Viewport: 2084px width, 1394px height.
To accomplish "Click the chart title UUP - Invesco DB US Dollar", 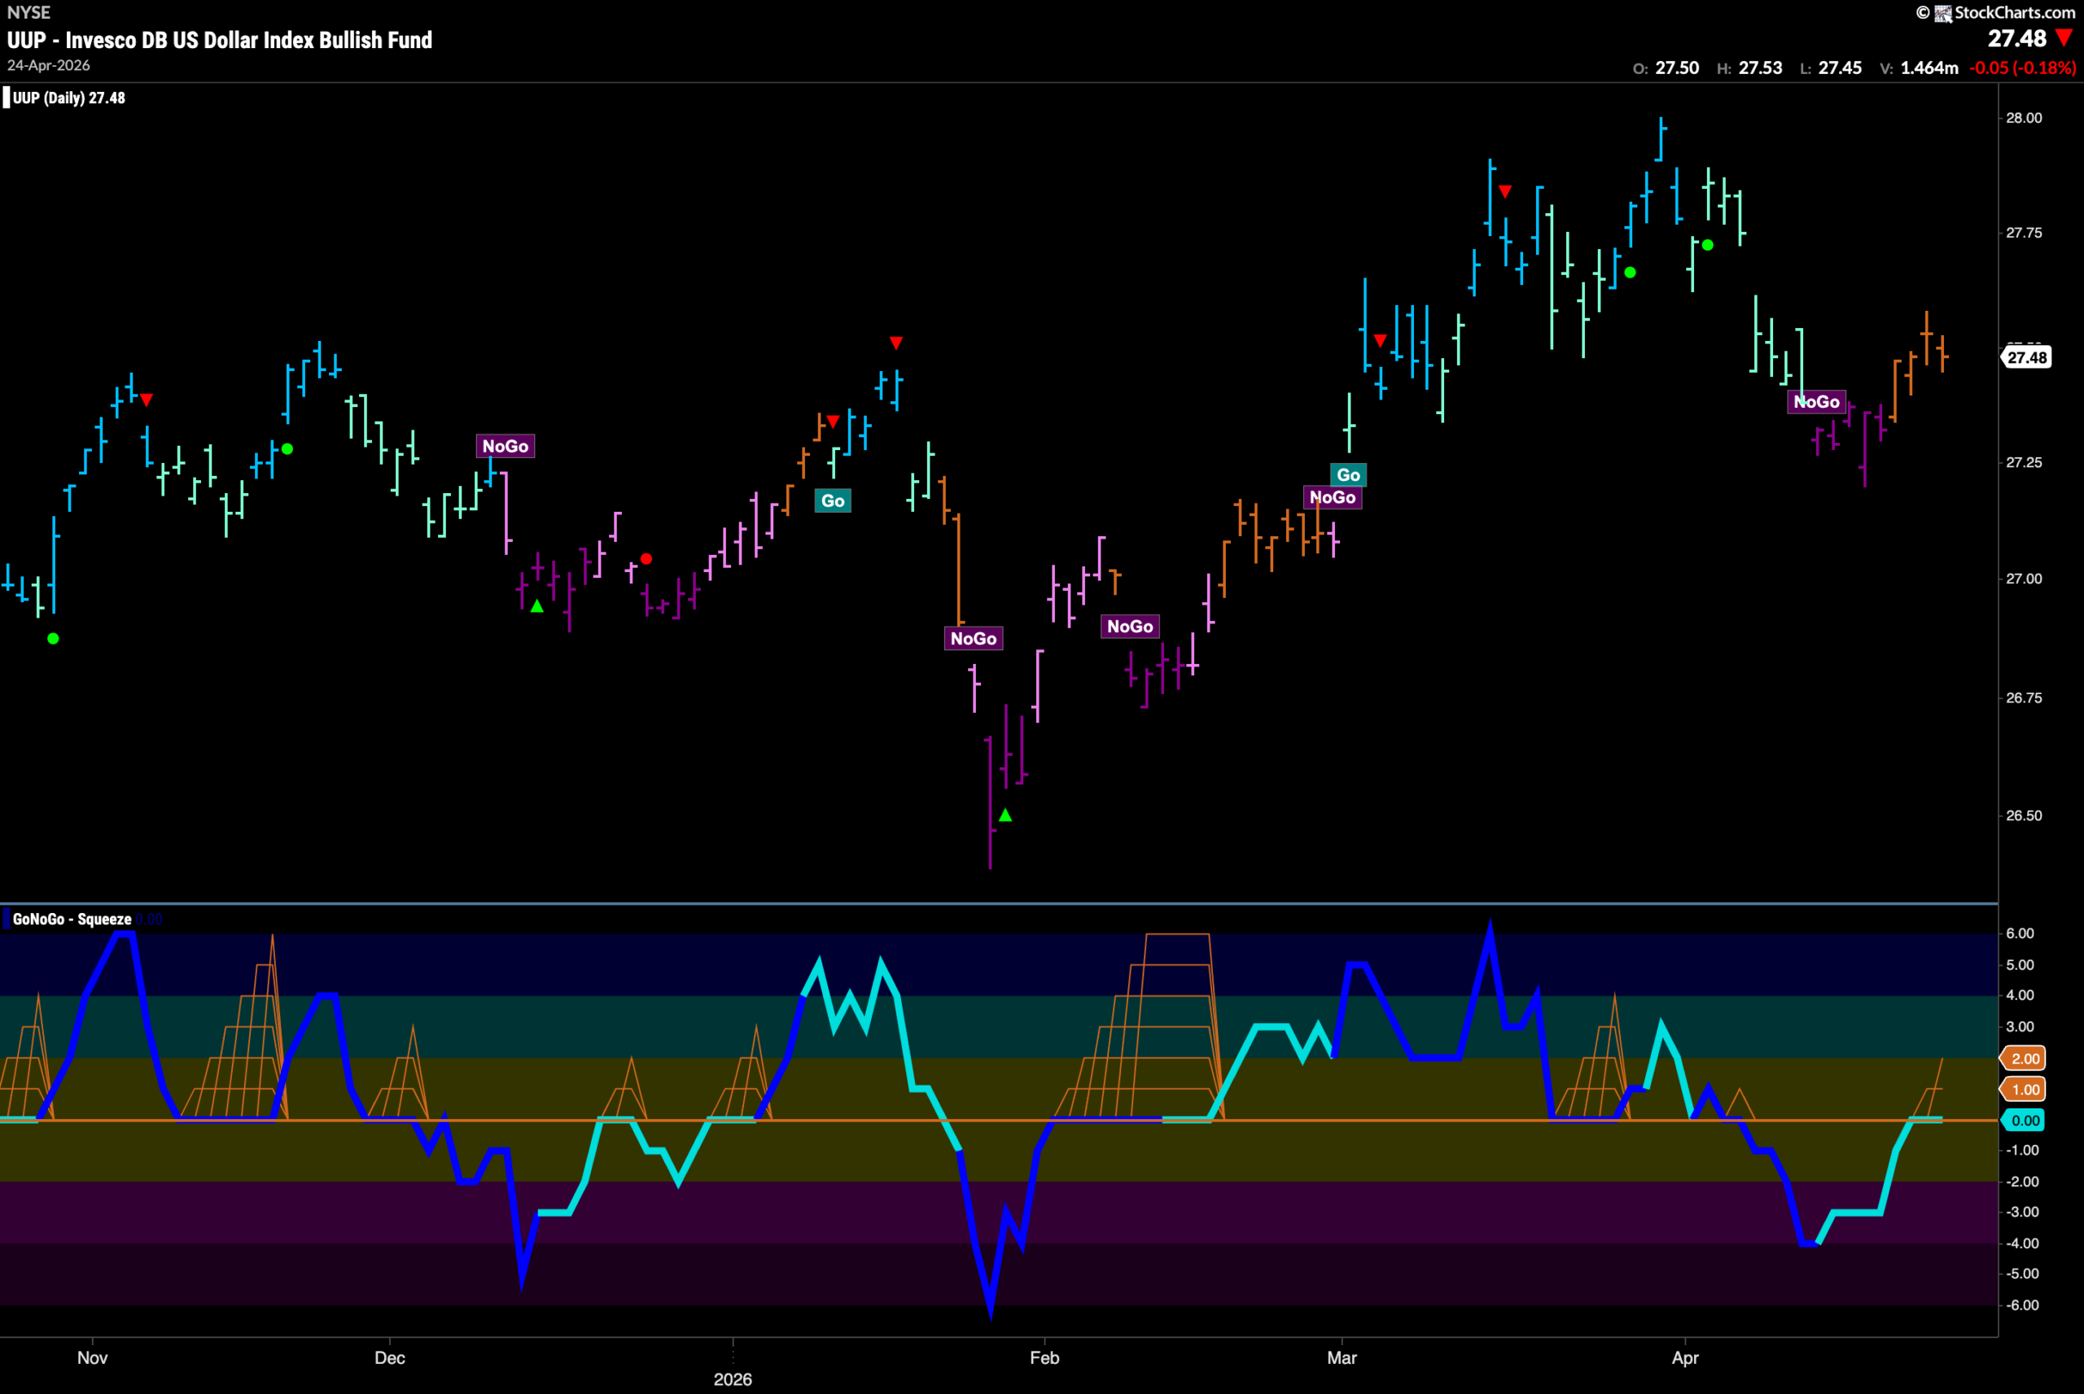I will (220, 40).
